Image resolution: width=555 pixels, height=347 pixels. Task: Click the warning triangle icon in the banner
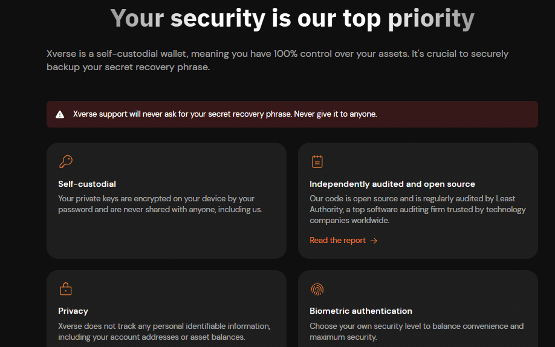(60, 114)
